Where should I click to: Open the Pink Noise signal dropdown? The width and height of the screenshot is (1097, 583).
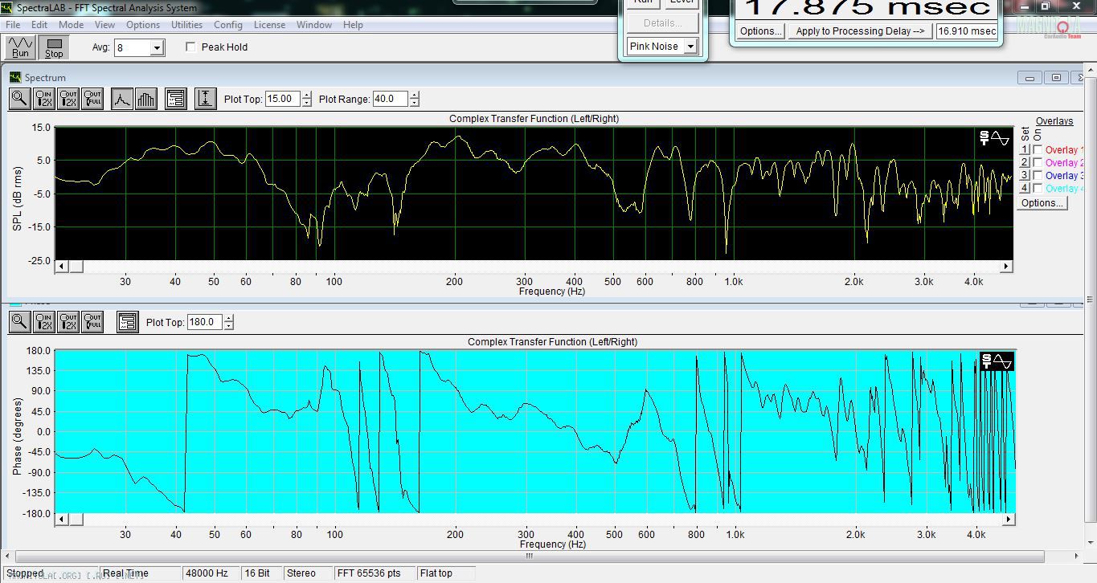point(690,47)
